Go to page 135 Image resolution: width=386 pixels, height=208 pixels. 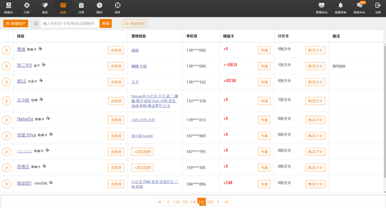pyautogui.click(x=185, y=202)
